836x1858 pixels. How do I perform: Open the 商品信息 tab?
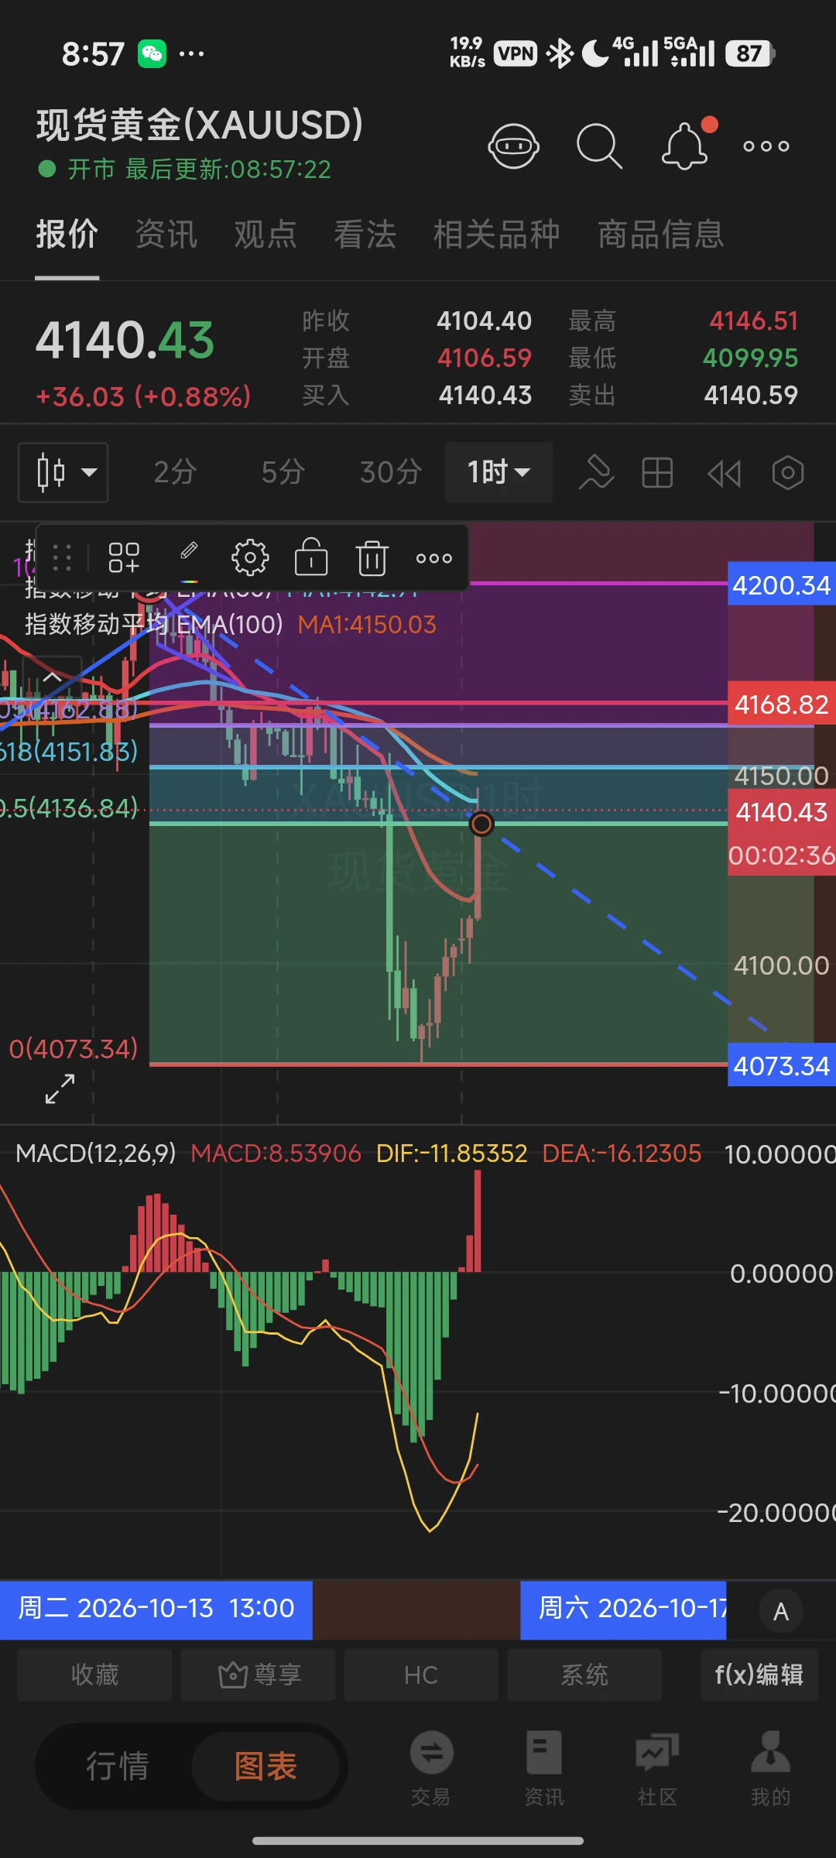click(660, 234)
